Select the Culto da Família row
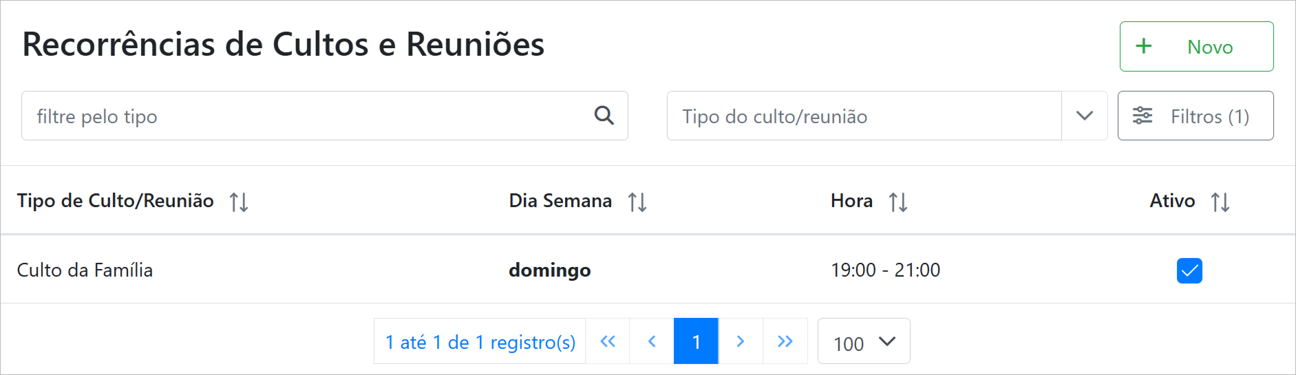 click(x=85, y=270)
